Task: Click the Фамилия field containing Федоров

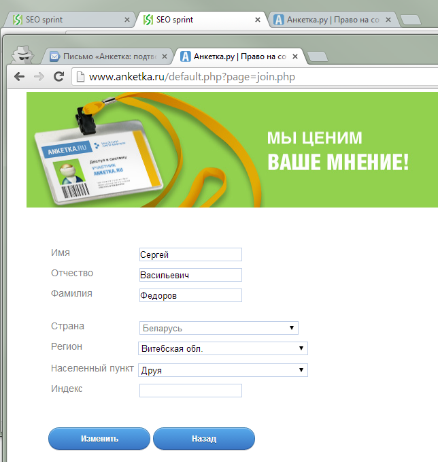Action: (x=190, y=295)
